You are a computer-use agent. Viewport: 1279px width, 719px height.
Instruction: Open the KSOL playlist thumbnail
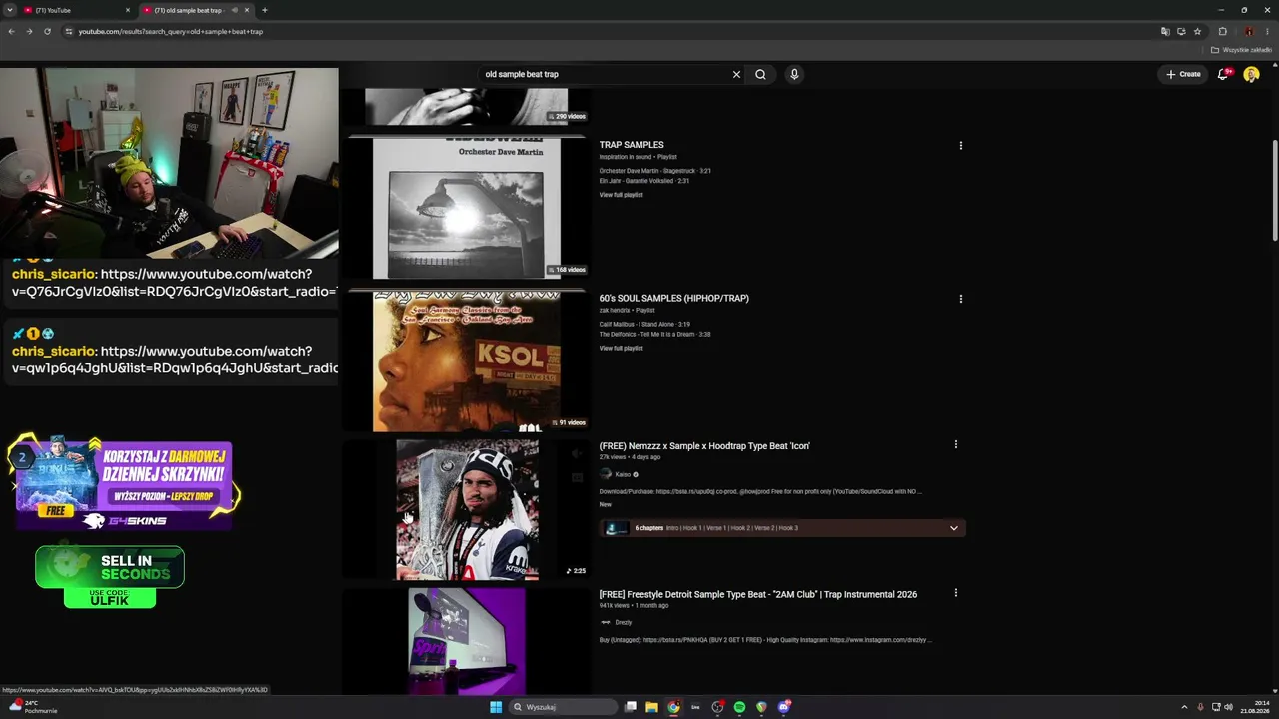[x=466, y=361]
